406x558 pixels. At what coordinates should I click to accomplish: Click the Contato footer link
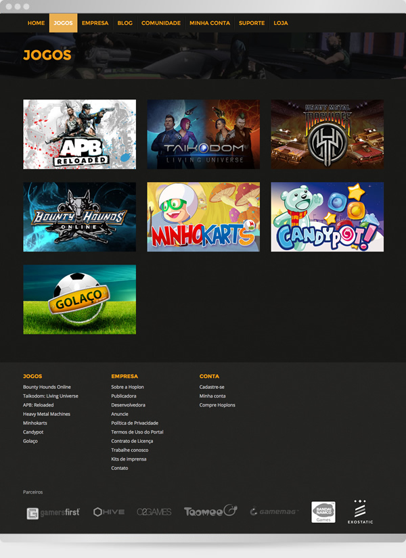point(120,468)
